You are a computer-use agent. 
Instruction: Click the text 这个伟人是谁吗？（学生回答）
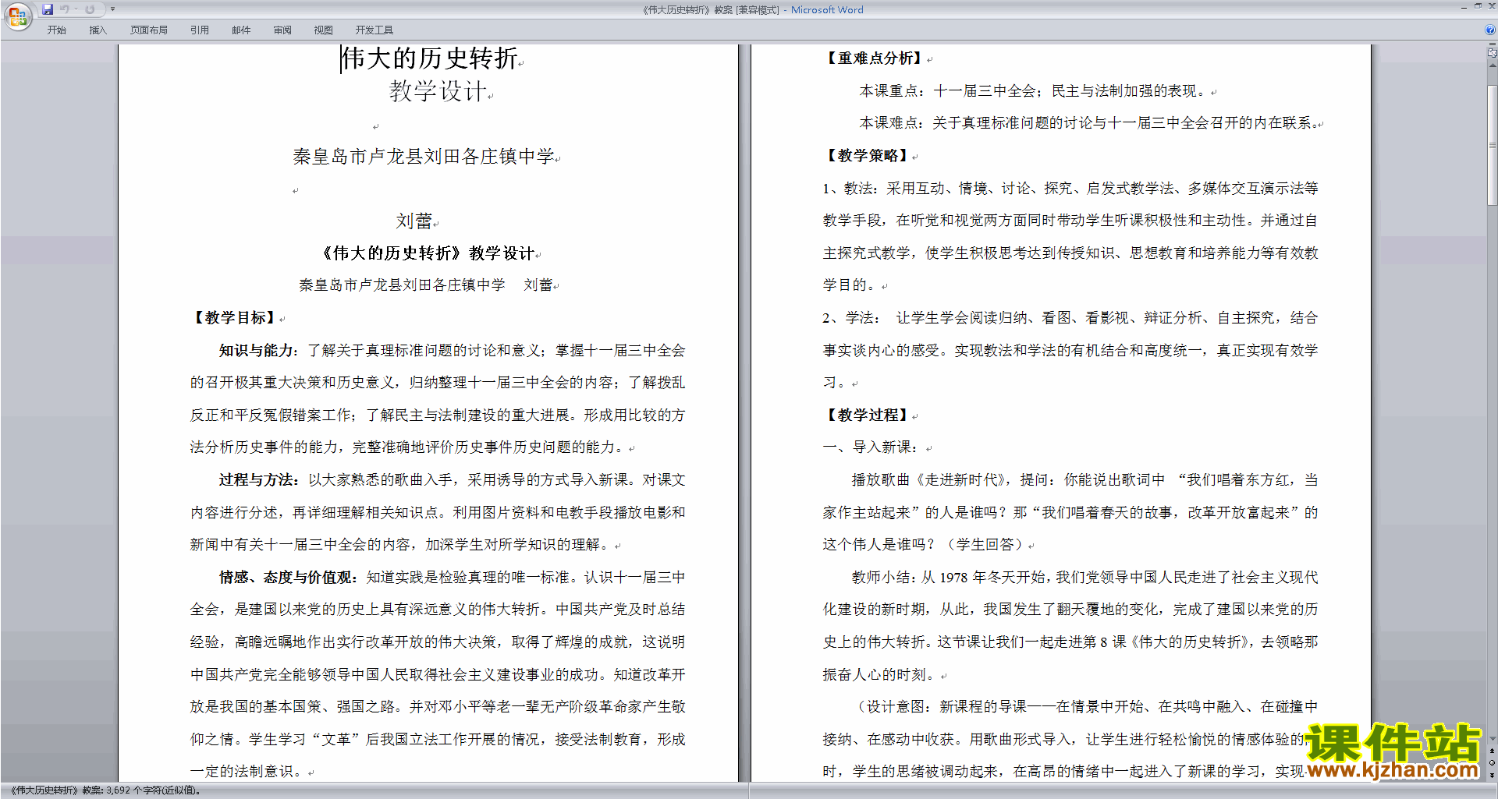(925, 545)
